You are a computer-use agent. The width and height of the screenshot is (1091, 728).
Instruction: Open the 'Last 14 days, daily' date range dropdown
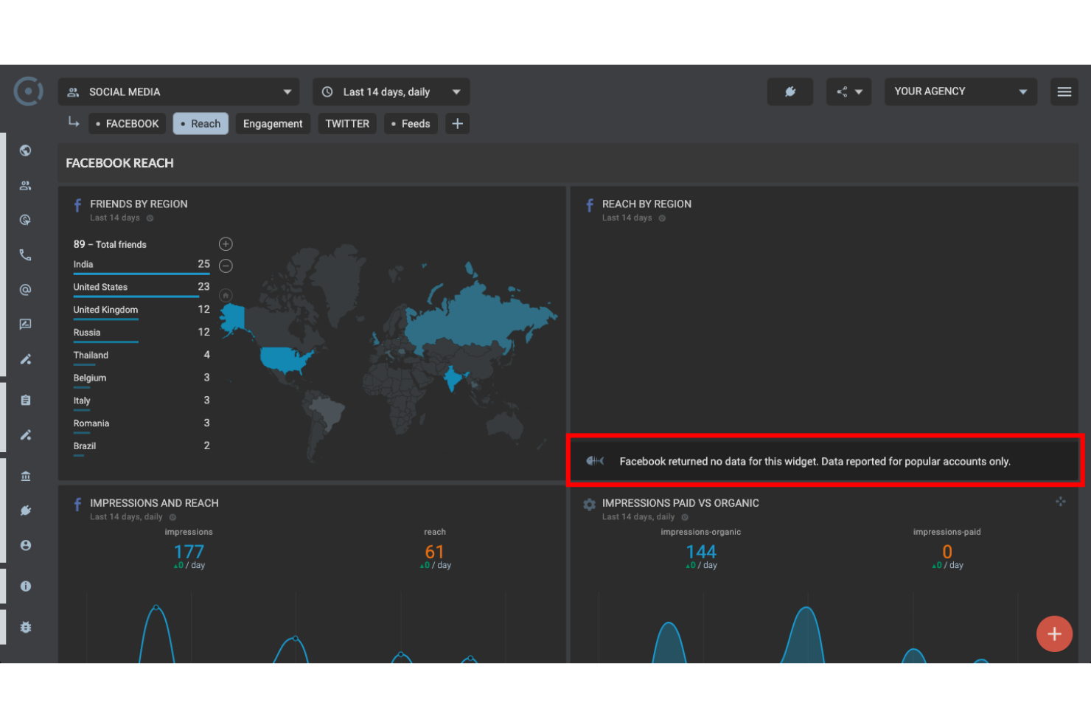coord(391,92)
